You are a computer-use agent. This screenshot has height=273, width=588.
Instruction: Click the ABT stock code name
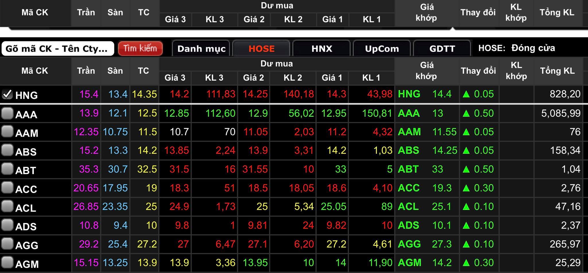point(26,170)
